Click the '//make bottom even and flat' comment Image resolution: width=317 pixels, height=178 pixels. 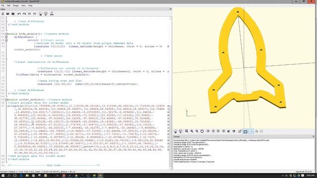pyautogui.click(x=59, y=81)
